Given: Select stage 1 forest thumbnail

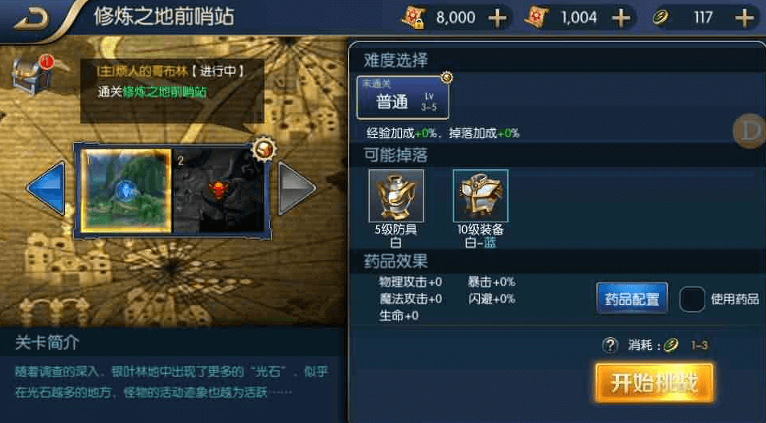Looking at the screenshot, I should (x=126, y=191).
